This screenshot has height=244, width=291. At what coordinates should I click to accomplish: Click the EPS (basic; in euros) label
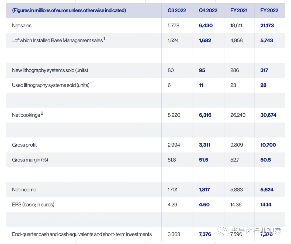click(x=33, y=205)
